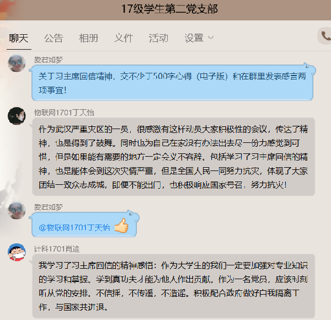Click the sender name 计科1701肖迪
The image size is (331, 320).
[x=57, y=249]
